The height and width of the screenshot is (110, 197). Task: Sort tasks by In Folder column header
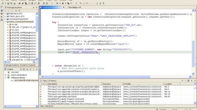click(x=143, y=84)
